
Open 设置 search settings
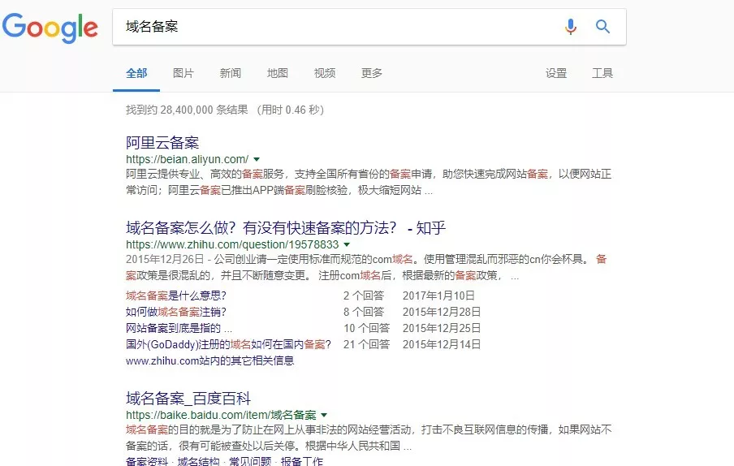[x=555, y=73]
